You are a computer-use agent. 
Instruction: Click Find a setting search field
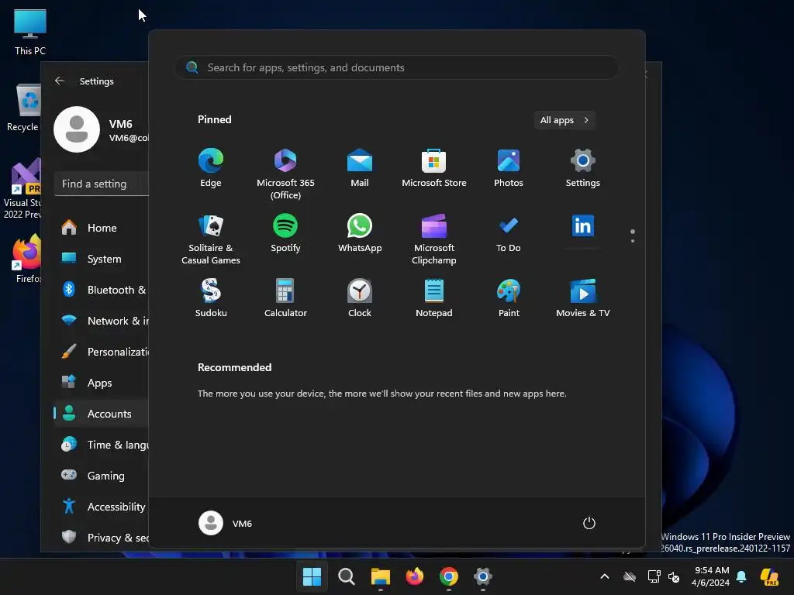pyautogui.click(x=102, y=184)
